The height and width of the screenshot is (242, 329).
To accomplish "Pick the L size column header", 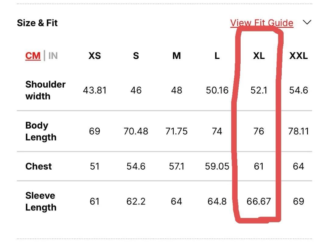I will coord(217,56).
